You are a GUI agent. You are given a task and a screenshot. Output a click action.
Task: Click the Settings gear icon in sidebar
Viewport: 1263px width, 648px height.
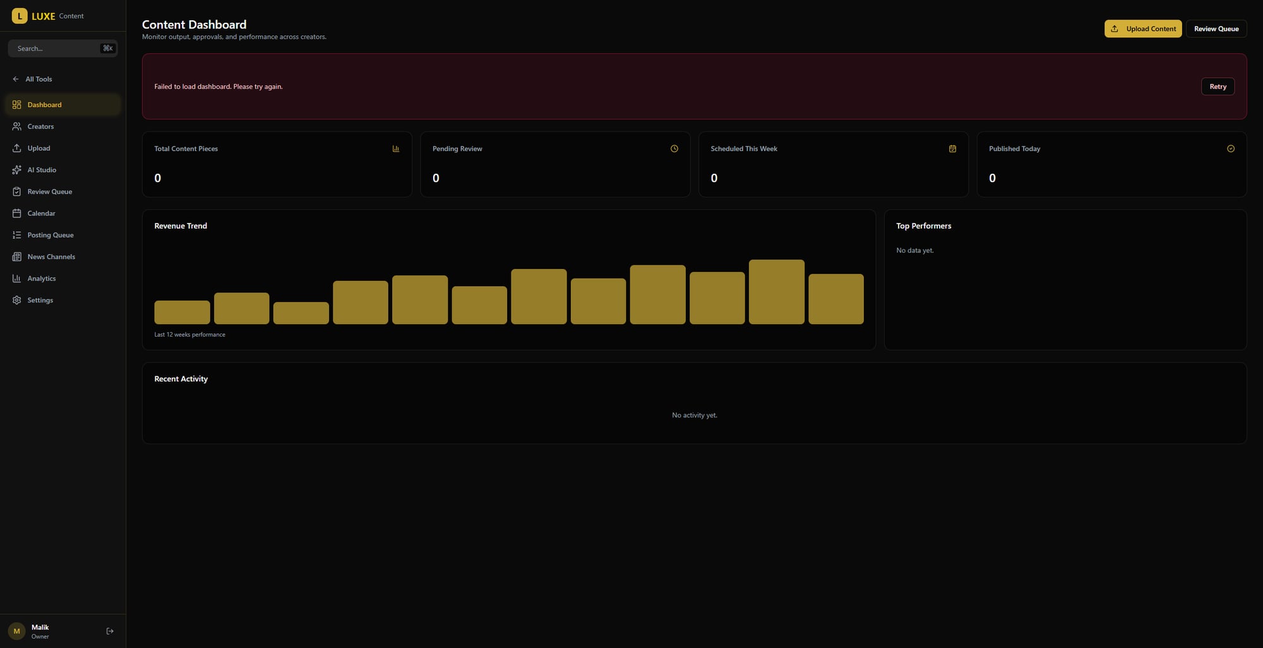pos(17,300)
